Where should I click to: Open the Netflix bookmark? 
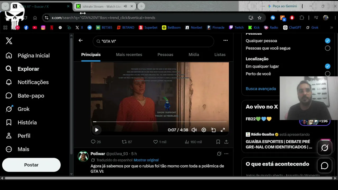pyautogui.click(x=52, y=27)
